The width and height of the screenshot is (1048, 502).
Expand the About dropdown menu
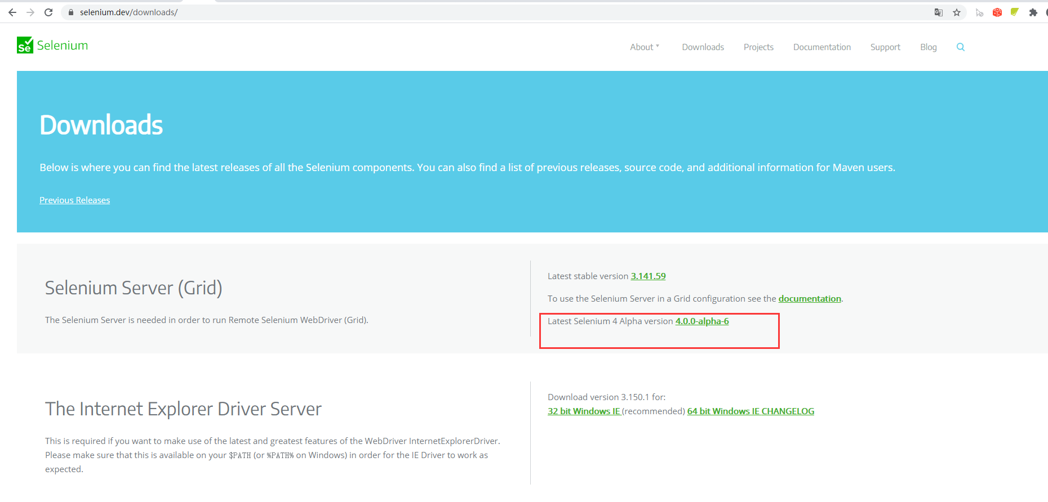pos(645,47)
